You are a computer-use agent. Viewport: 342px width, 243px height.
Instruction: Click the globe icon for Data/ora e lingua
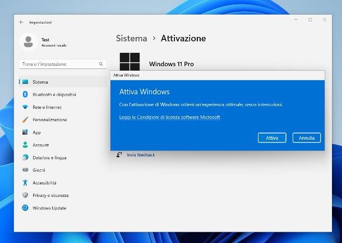click(x=25, y=157)
